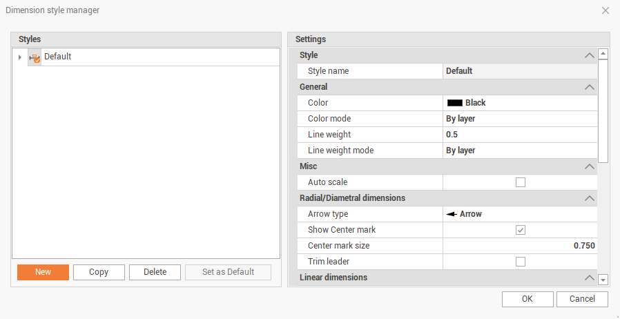
Task: Uncheck the Show Center mark checkbox
Action: click(521, 230)
